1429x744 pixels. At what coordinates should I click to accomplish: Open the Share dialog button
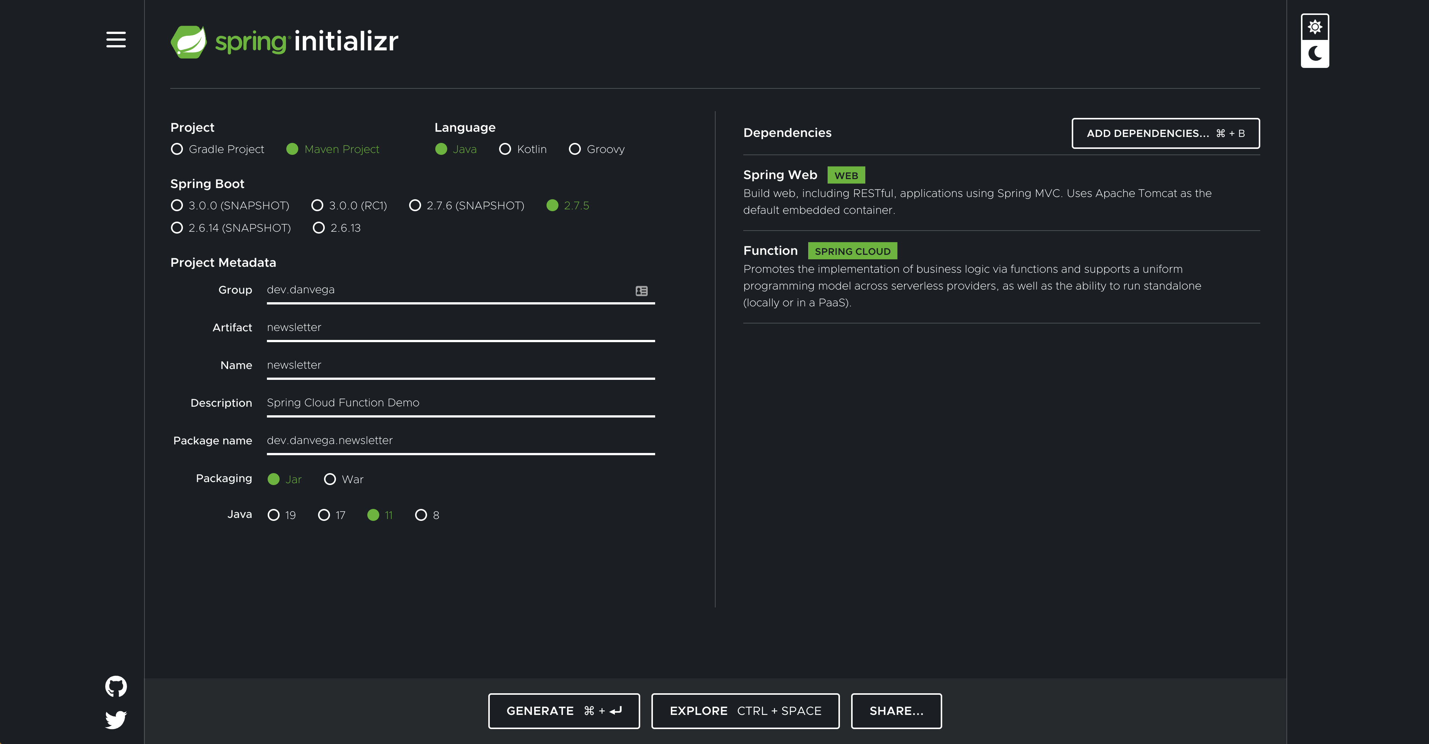point(896,711)
